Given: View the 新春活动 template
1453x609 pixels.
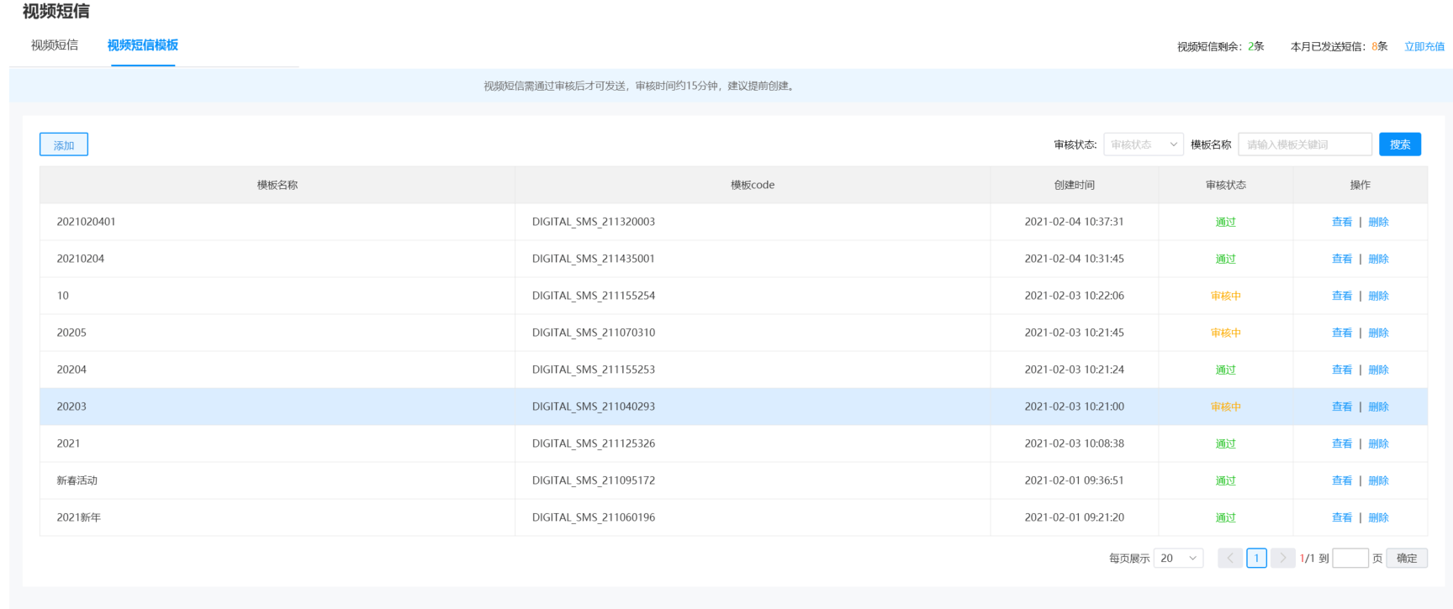Looking at the screenshot, I should [x=1342, y=480].
